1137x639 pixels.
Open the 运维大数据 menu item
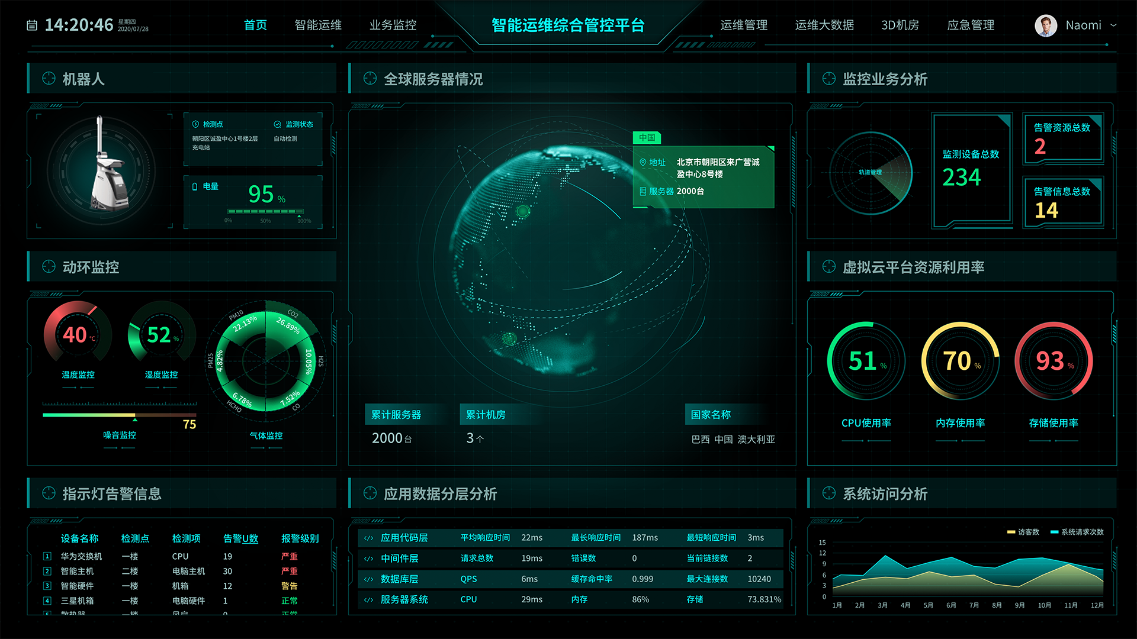click(x=824, y=25)
